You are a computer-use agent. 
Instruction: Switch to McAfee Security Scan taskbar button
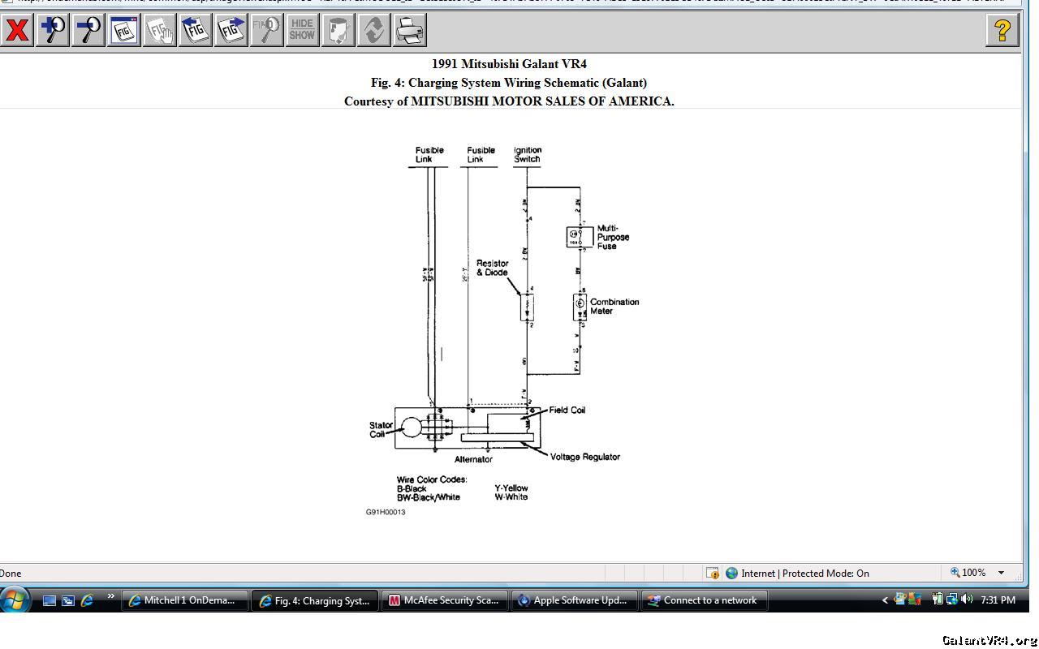coord(445,600)
